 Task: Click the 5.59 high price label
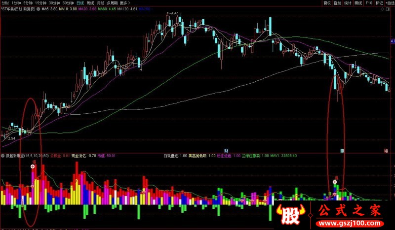click(175, 14)
